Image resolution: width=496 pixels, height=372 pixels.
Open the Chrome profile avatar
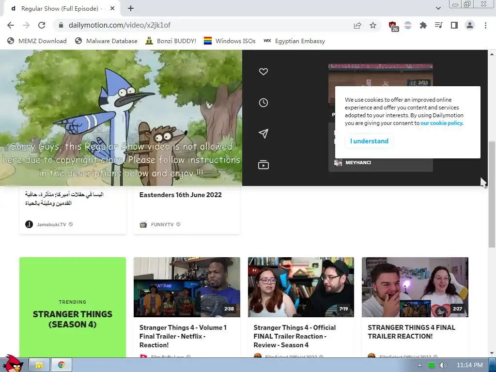tap(470, 25)
